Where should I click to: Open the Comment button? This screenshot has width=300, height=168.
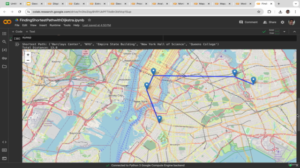tap(248, 22)
